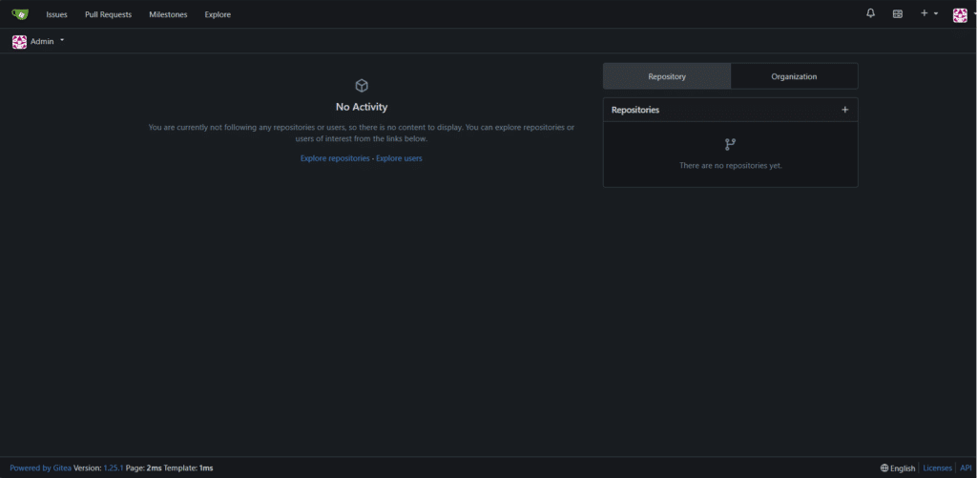The width and height of the screenshot is (977, 478).
Task: Click the Gitea logo in navbar
Action: [x=20, y=14]
